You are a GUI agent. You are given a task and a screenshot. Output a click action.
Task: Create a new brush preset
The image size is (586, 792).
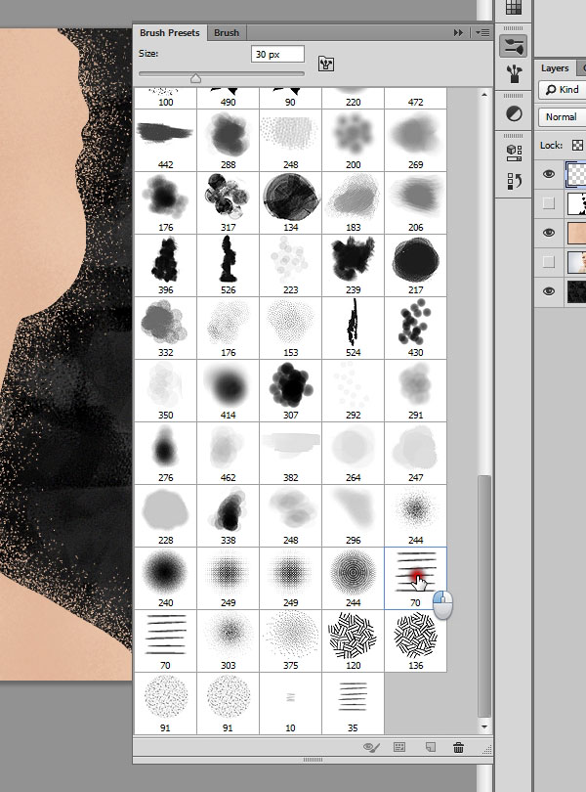point(429,747)
